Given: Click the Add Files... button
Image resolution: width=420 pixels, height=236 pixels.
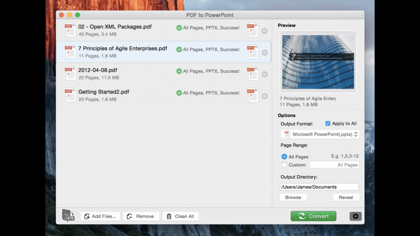Looking at the screenshot, I should pos(100,216).
